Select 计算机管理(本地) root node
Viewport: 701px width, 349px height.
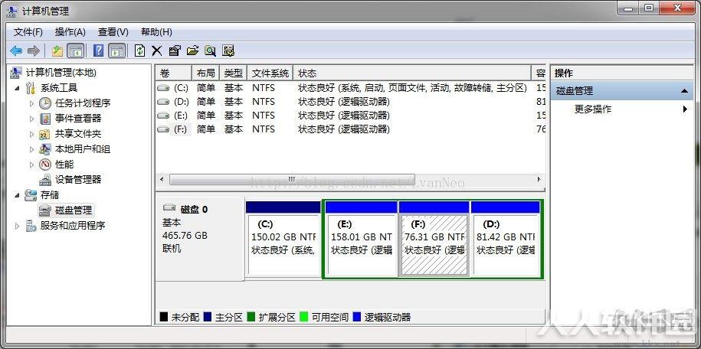pyautogui.click(x=61, y=73)
